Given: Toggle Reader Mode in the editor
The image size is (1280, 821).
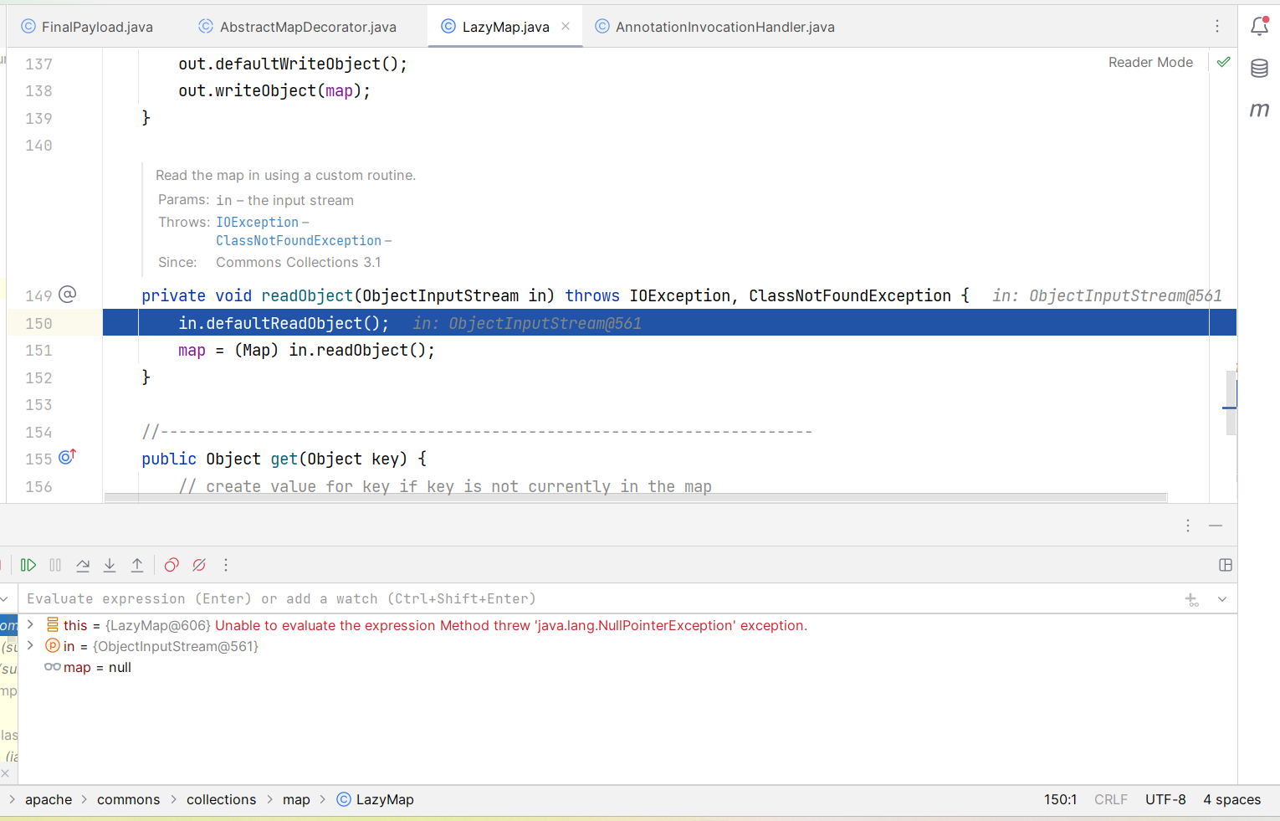Looking at the screenshot, I should tap(1150, 62).
